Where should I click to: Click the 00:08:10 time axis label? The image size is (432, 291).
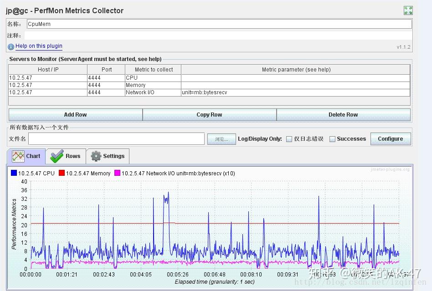251,275
